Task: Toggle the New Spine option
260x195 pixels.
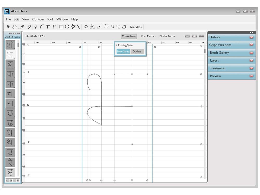Action: [x=123, y=51]
